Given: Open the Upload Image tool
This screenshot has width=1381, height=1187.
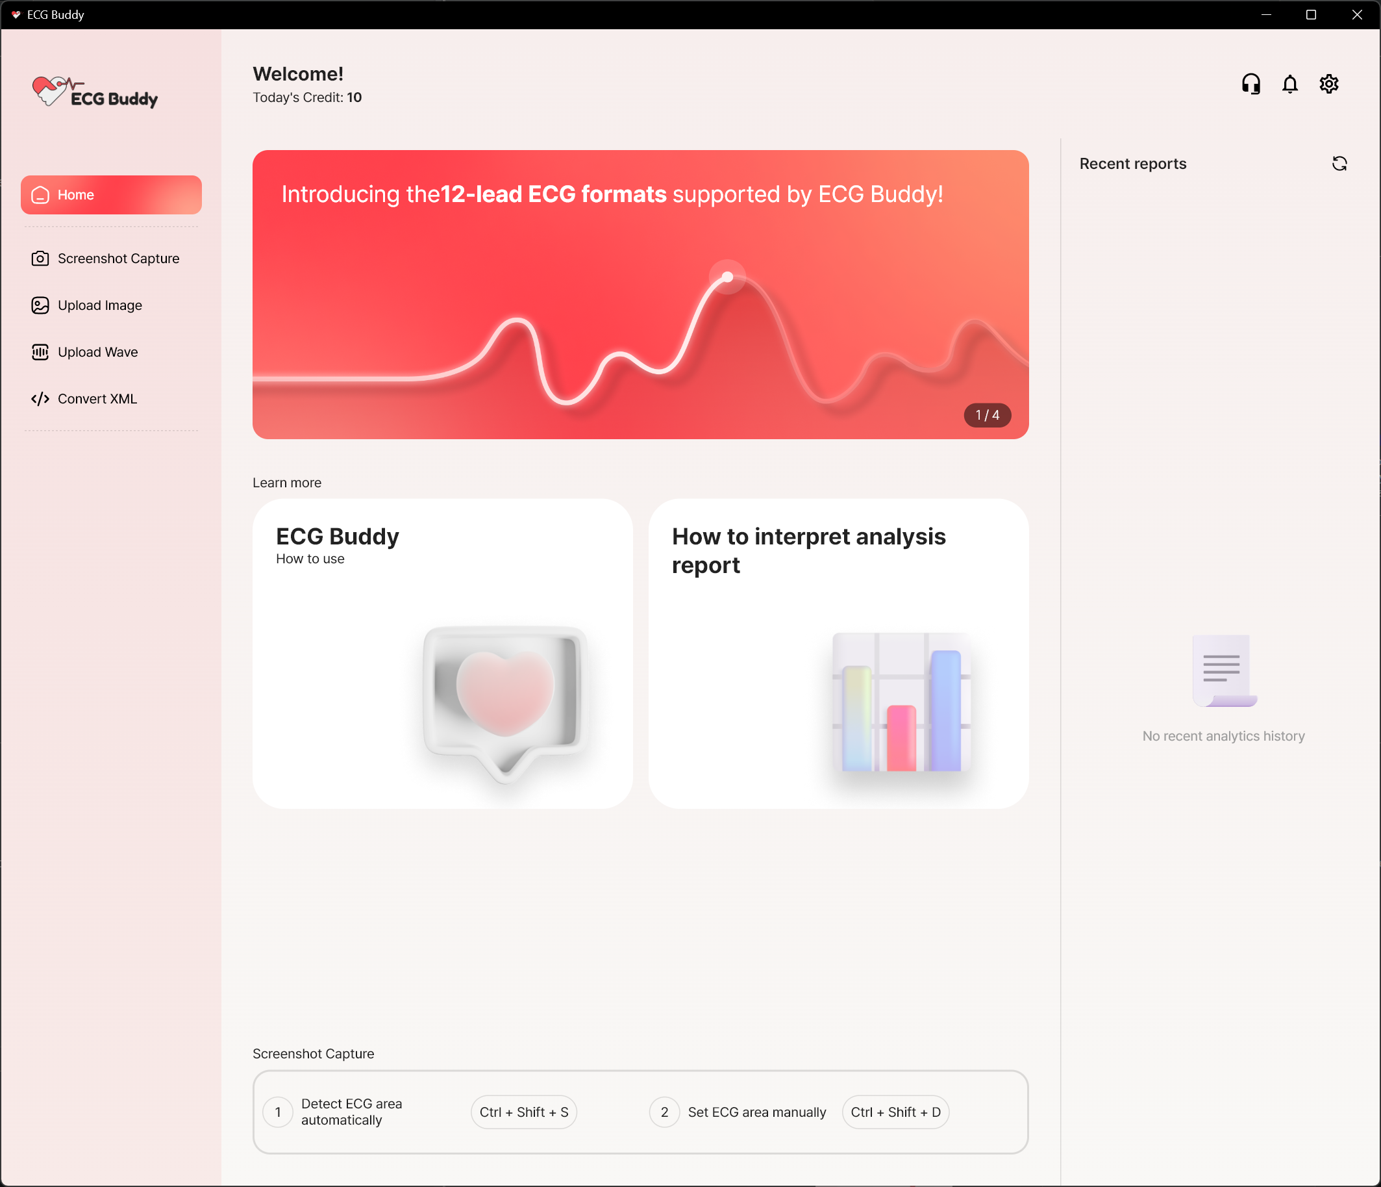Looking at the screenshot, I should [x=99, y=305].
